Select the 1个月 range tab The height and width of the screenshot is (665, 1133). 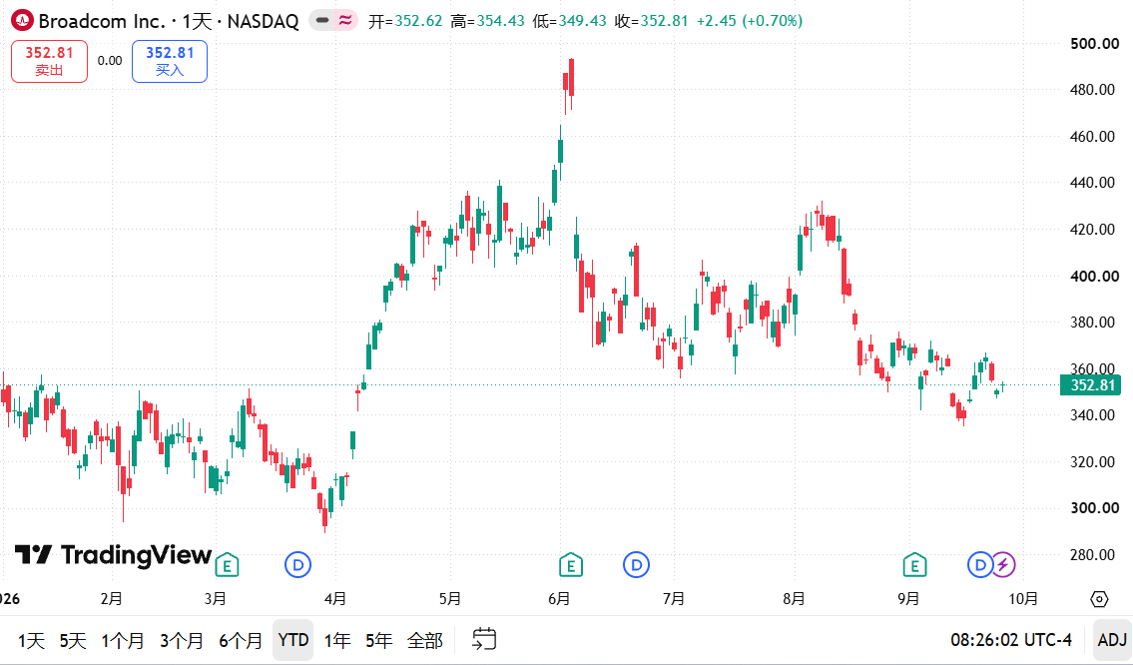point(123,640)
